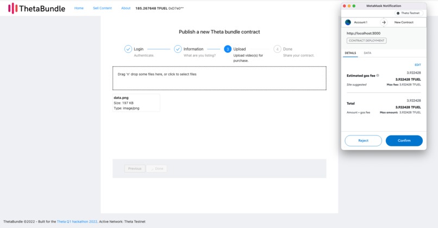Click the Information step label
The width and height of the screenshot is (438, 228).
193,49
